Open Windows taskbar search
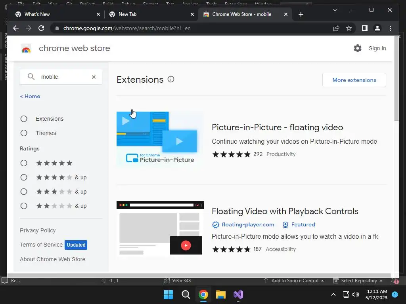The width and height of the screenshot is (406, 304). point(186,294)
